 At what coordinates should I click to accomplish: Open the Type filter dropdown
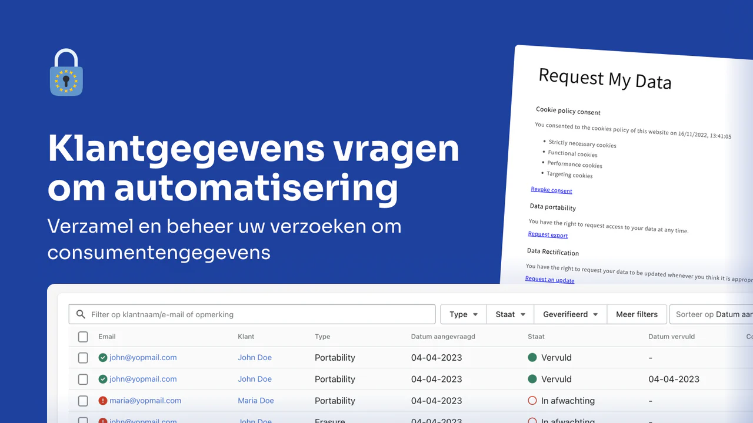click(464, 314)
